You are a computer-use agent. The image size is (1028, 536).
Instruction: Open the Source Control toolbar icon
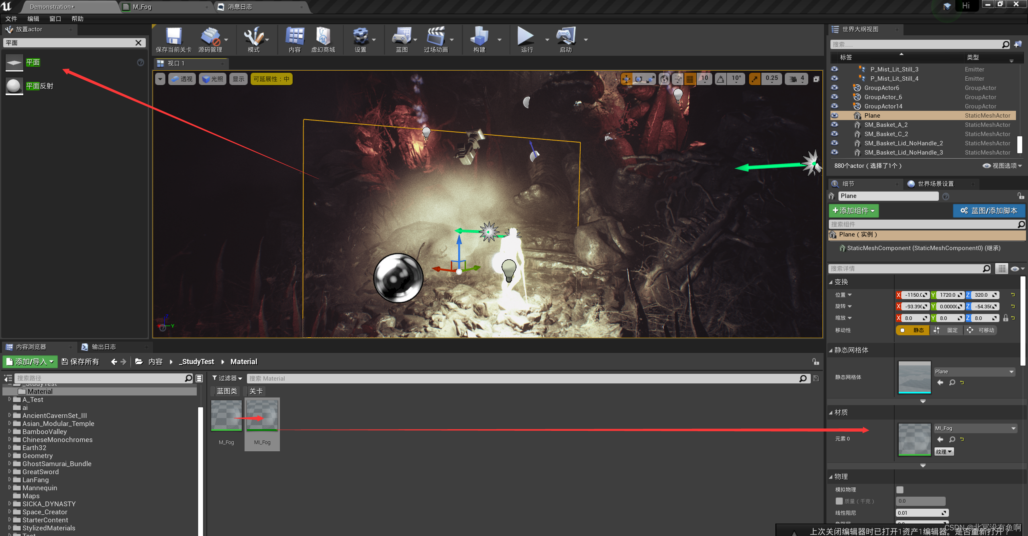[x=210, y=37]
